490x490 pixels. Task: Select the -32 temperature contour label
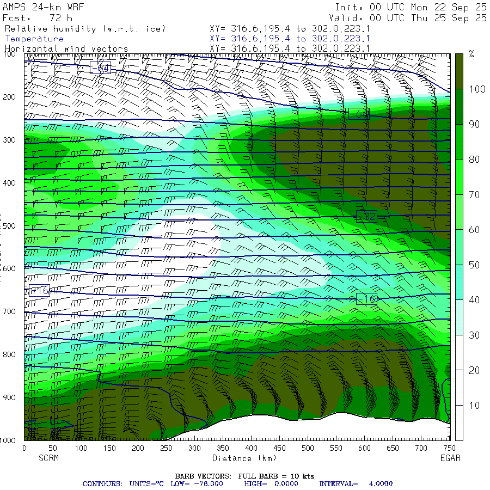click(x=366, y=216)
